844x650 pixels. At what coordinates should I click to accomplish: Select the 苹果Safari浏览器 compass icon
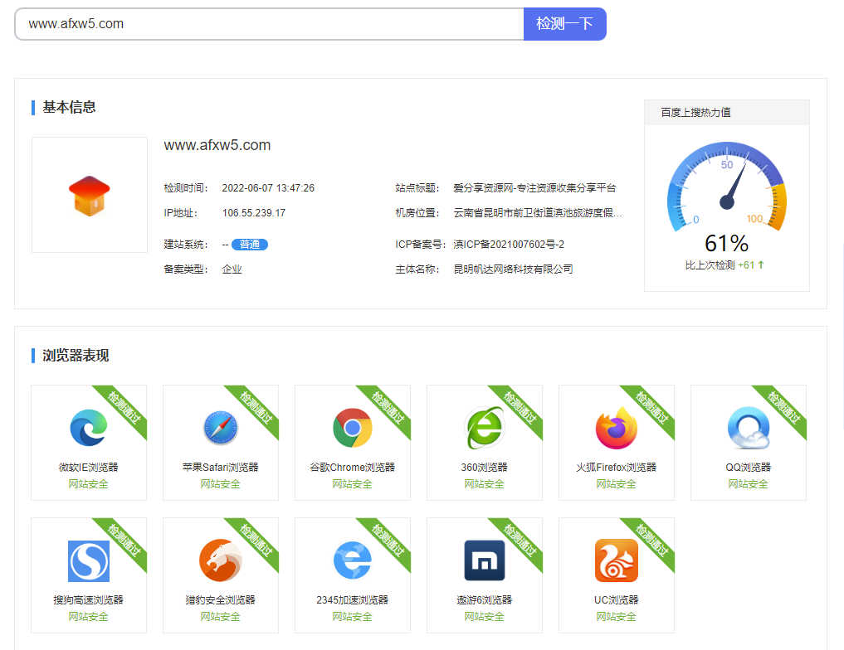[x=221, y=428]
